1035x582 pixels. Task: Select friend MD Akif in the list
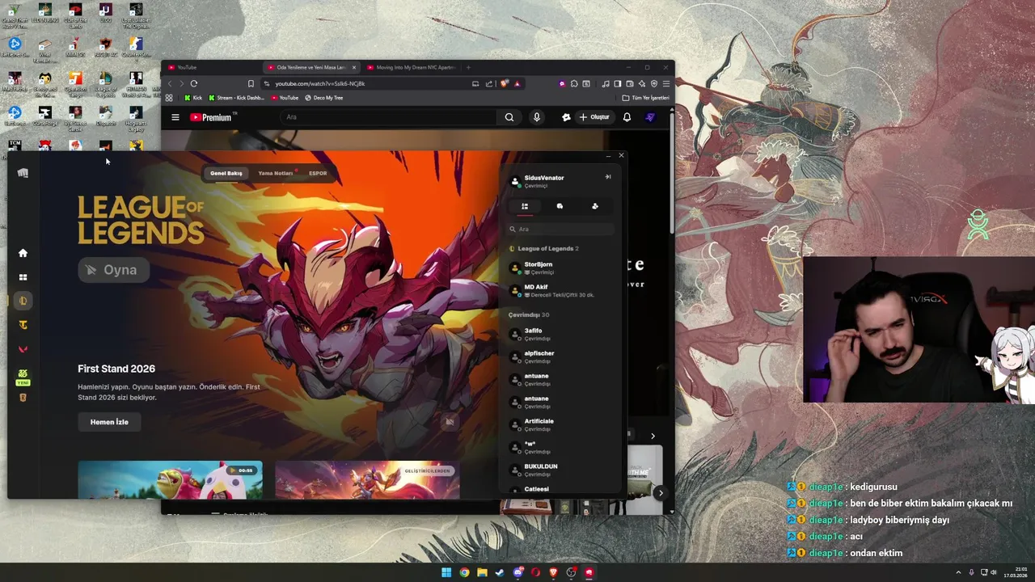(x=561, y=291)
